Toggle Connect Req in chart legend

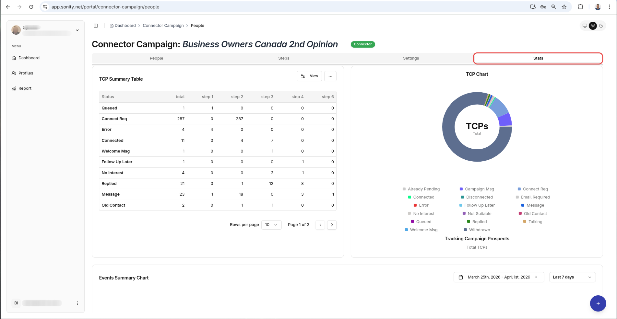tap(533, 189)
